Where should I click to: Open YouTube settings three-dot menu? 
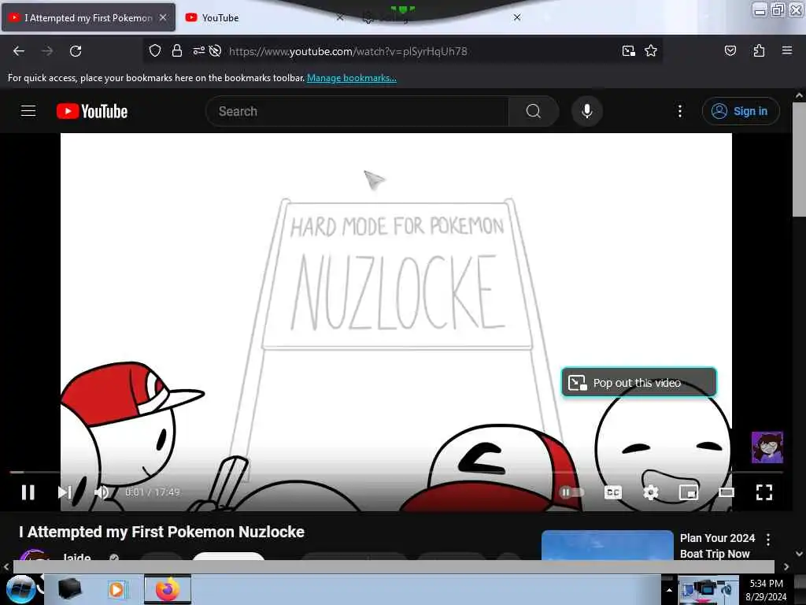point(680,111)
